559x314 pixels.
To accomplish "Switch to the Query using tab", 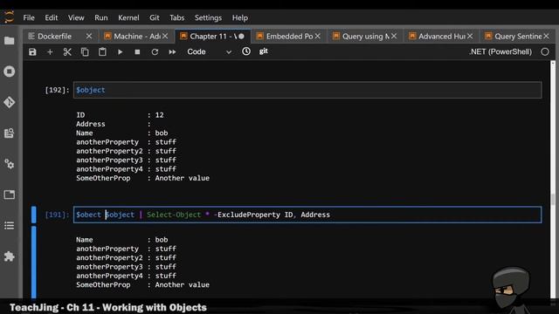I will click(x=365, y=37).
